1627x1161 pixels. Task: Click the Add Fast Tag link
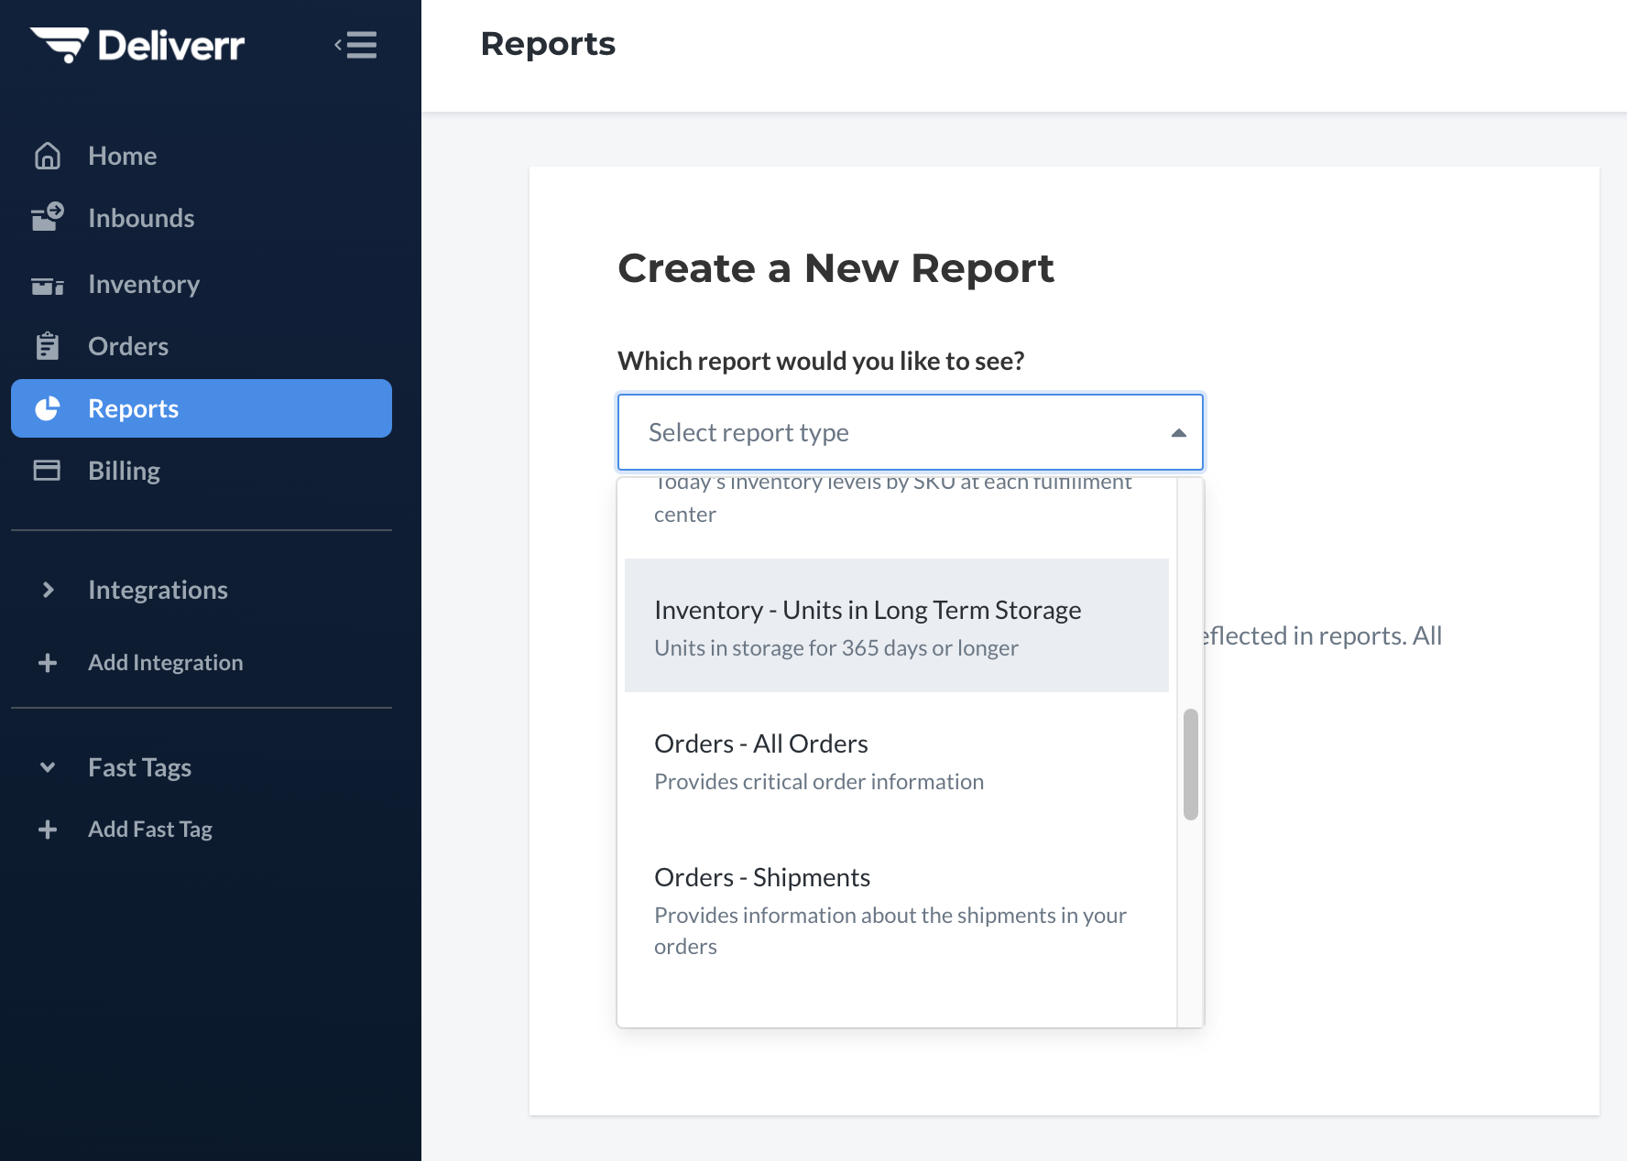[150, 830]
